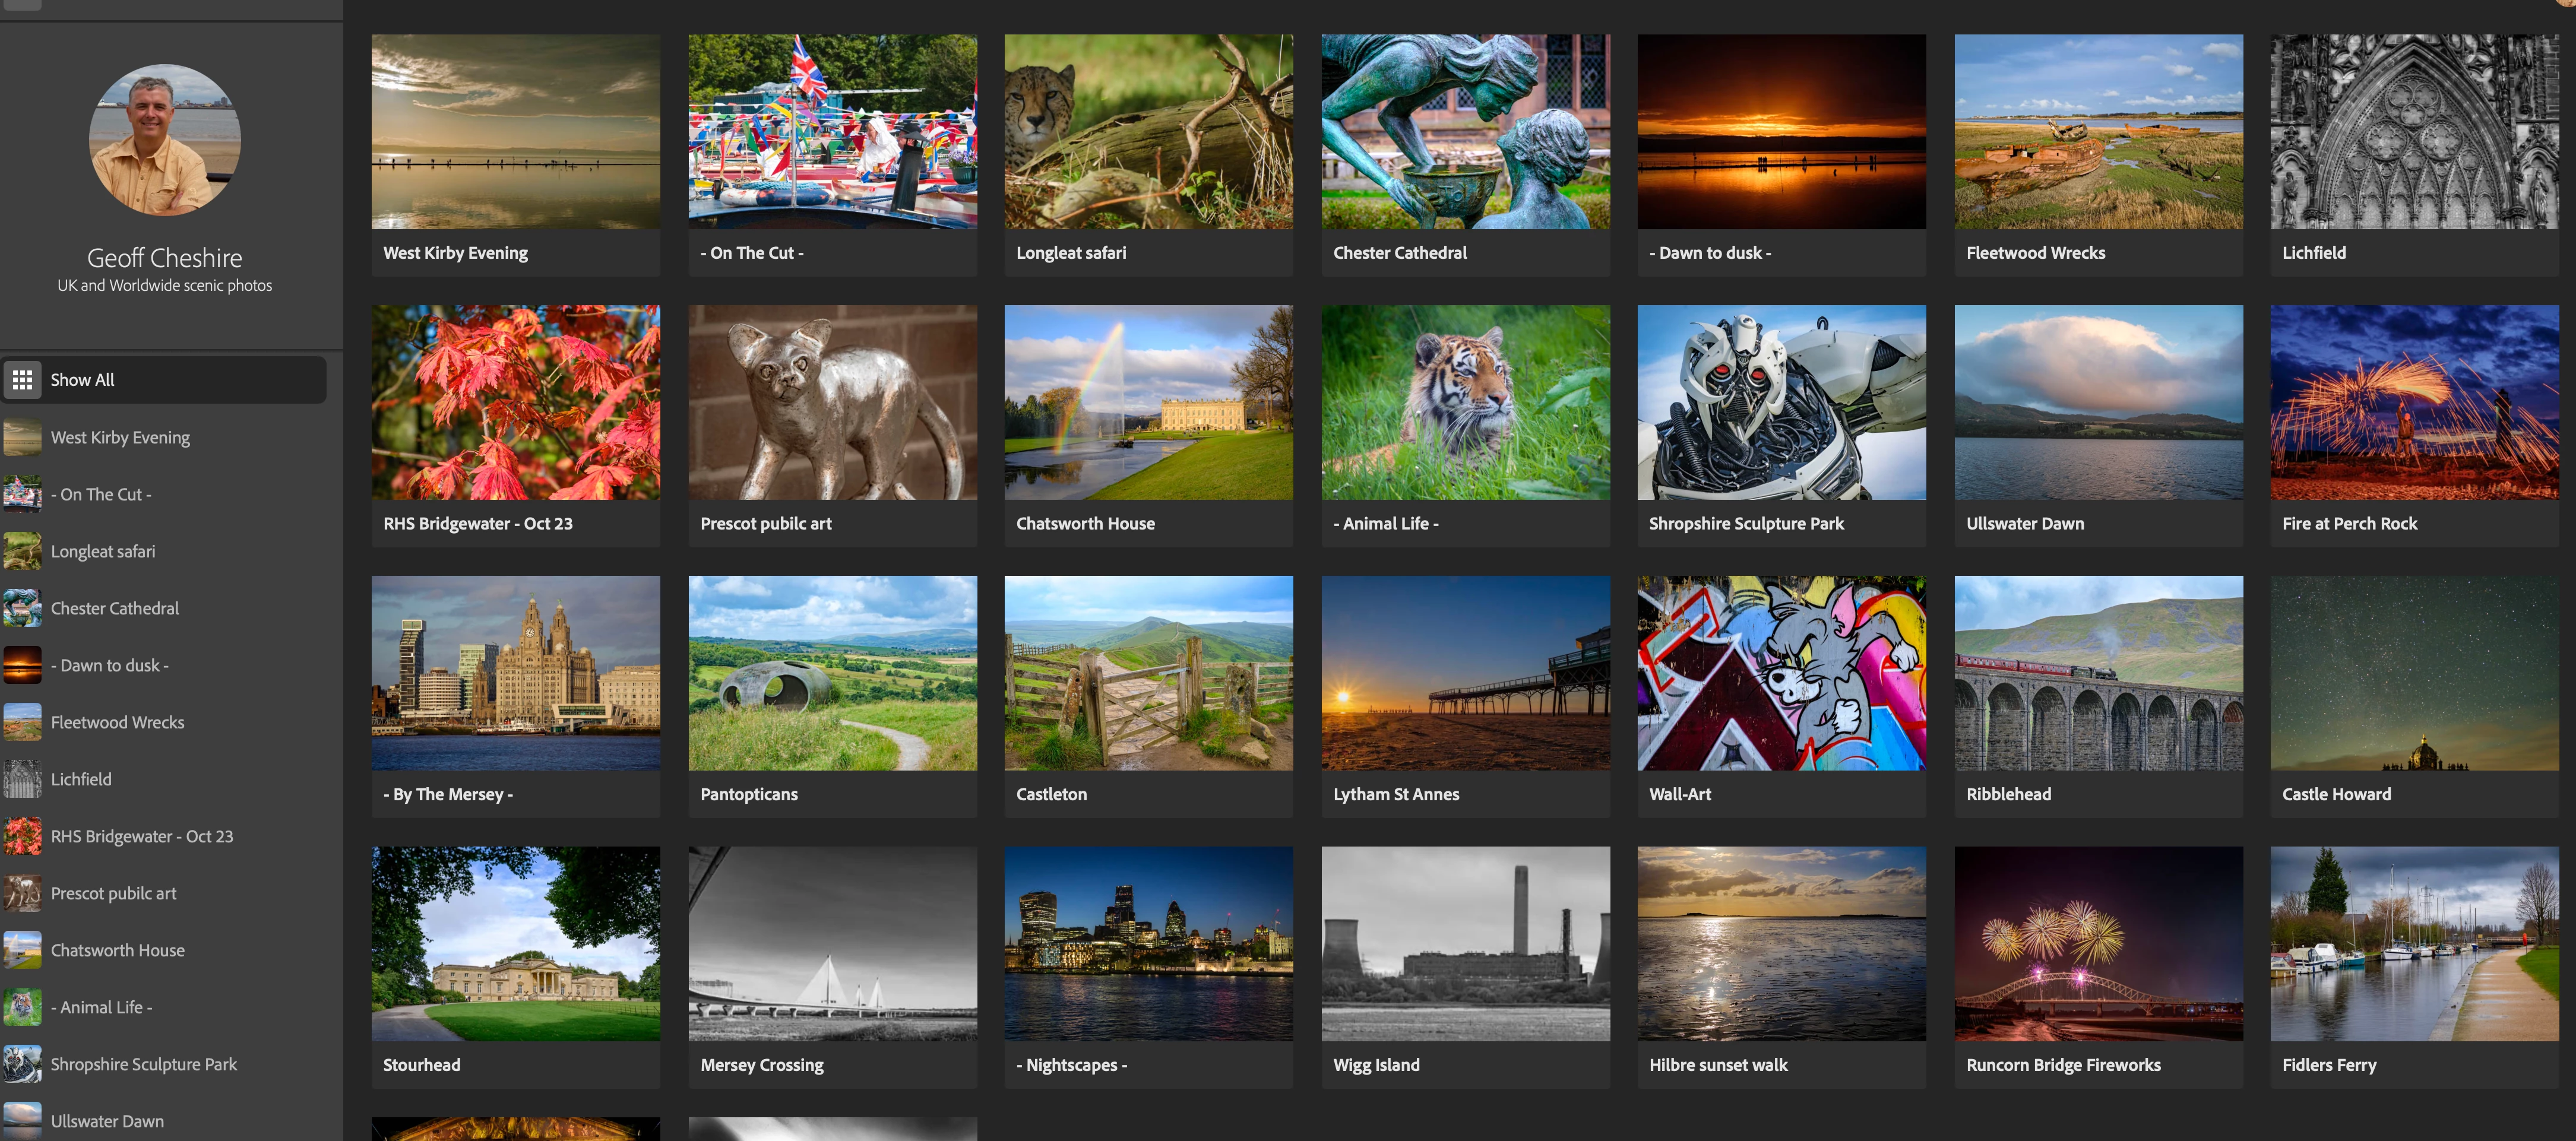Click Chester Cathedral sidebar thumbnail icon
Viewport: 2576px width, 1141px height.
pos(22,608)
